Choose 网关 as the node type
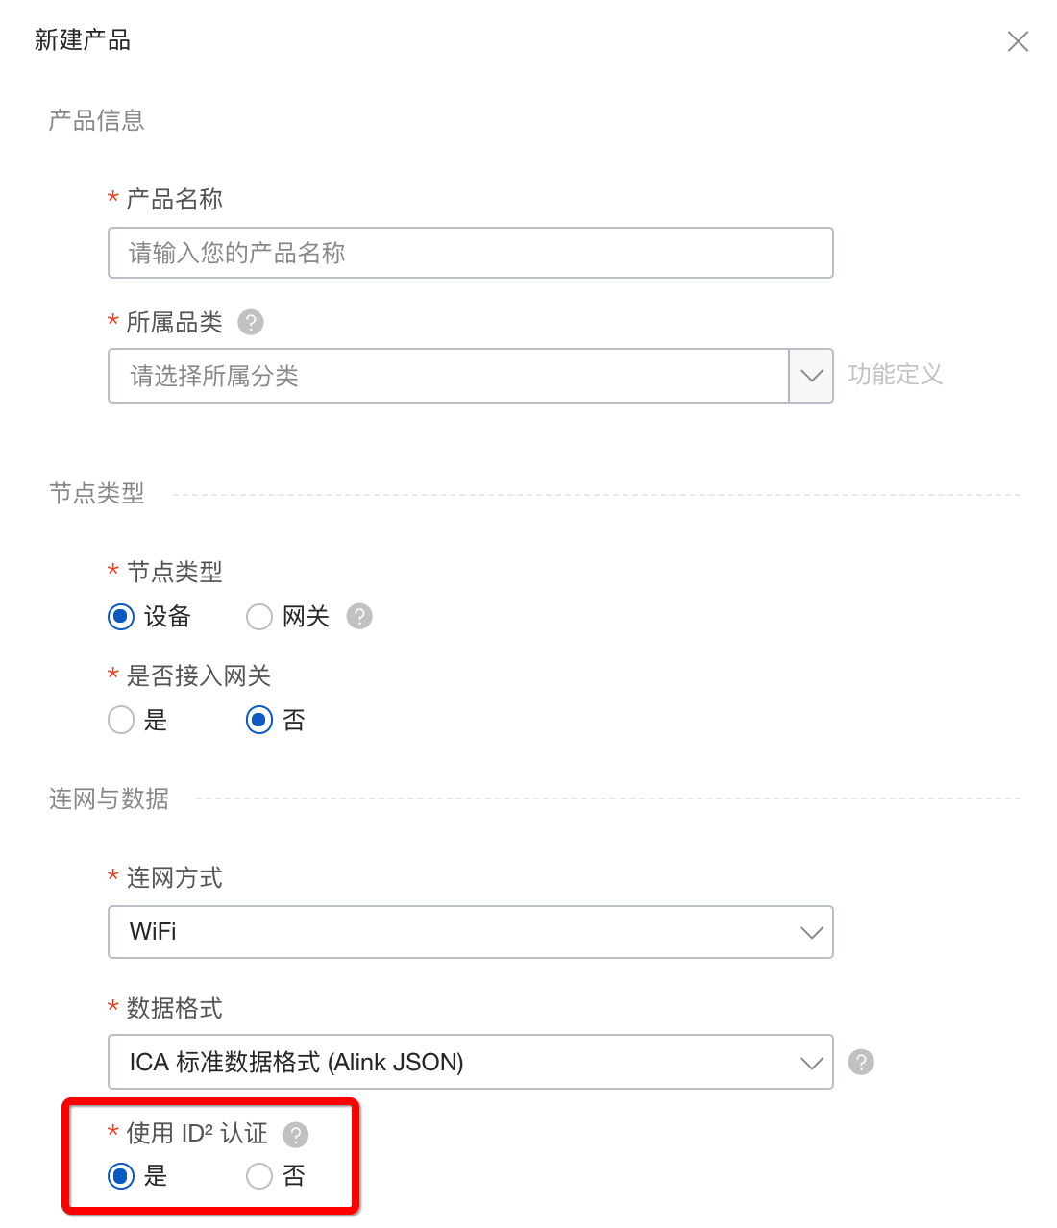 pos(259,616)
